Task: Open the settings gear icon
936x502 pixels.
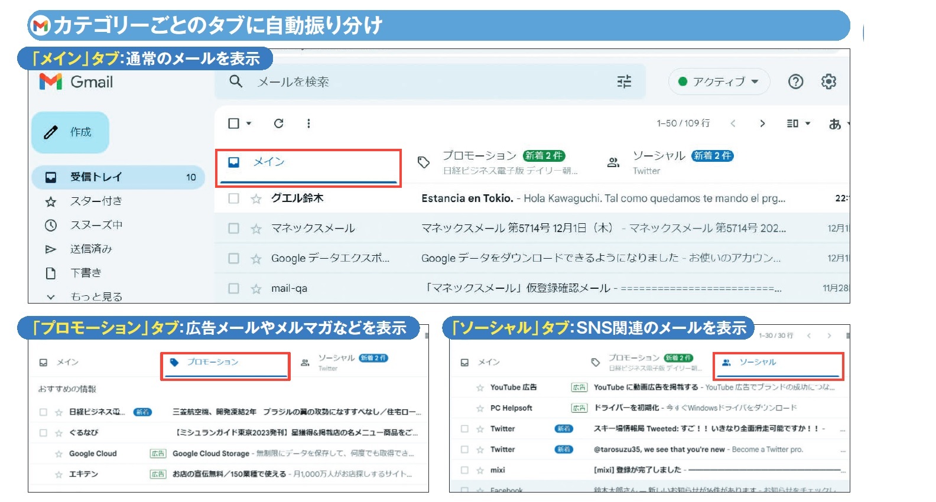Action: pyautogui.click(x=828, y=82)
